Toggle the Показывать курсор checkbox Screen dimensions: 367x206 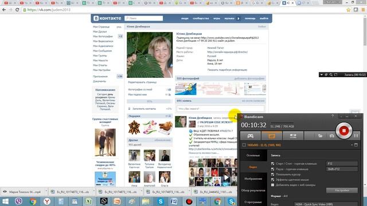(272, 174)
